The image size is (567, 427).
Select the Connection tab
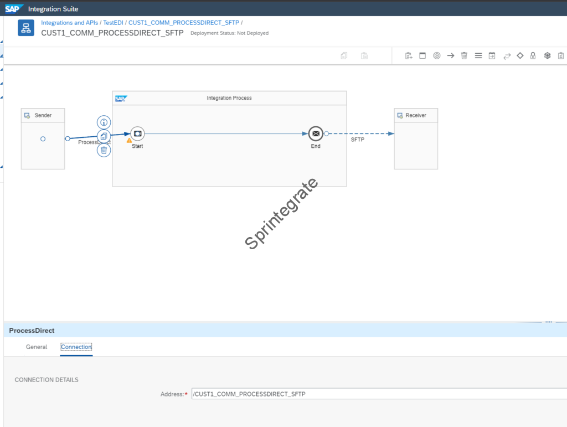pos(76,347)
